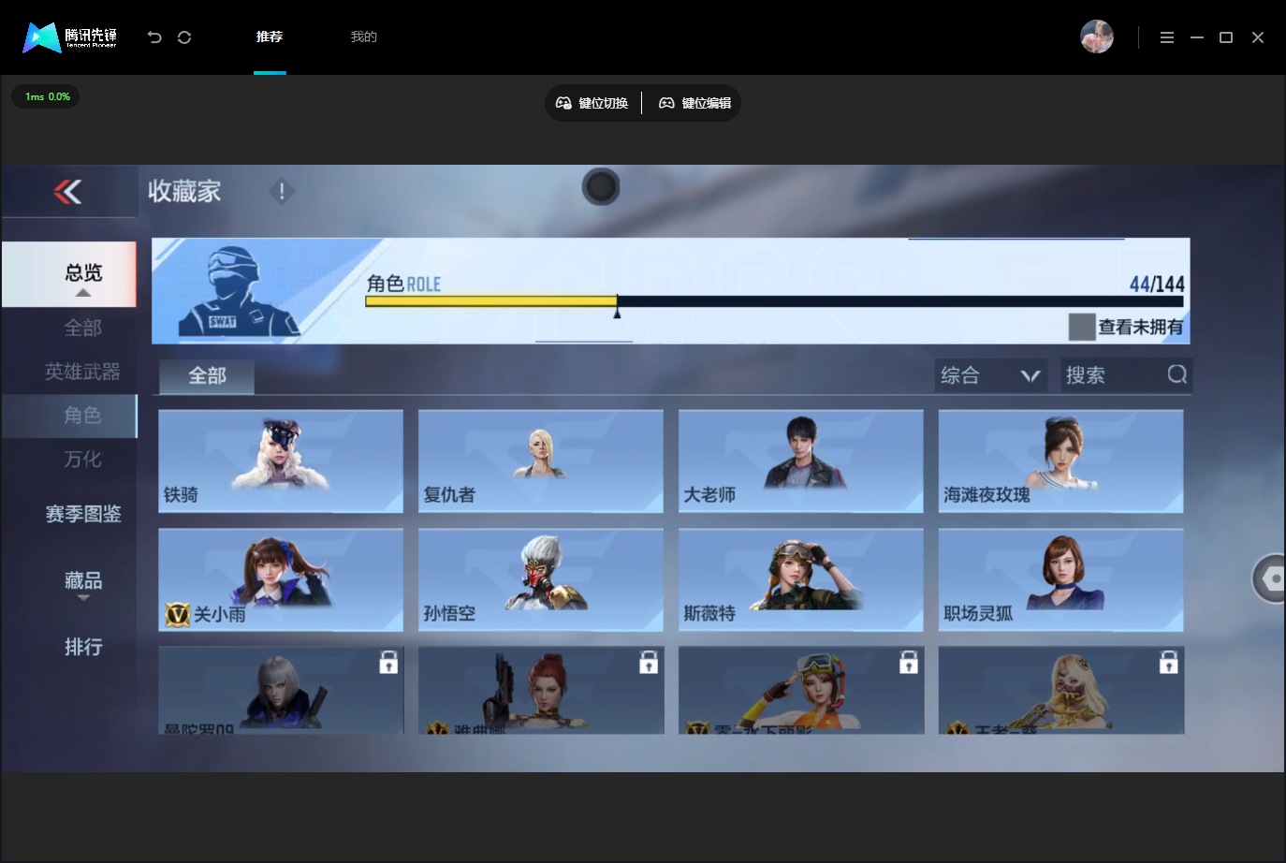The width and height of the screenshot is (1286, 863).
Task: Select the 海滩夜玫瑰 character card
Action: [1061, 461]
